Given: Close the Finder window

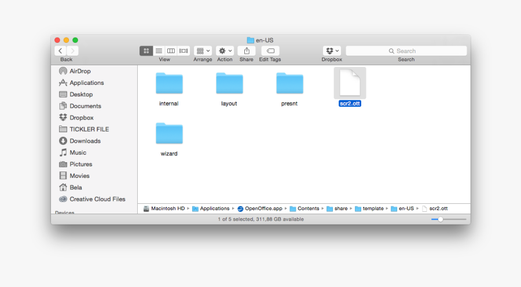Looking at the screenshot, I should pyautogui.click(x=57, y=40).
